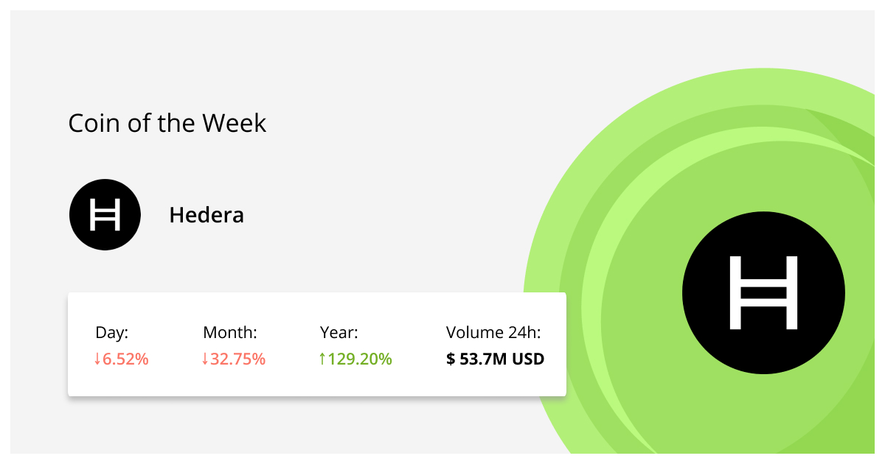Click the USD currency text in volume

(x=529, y=359)
